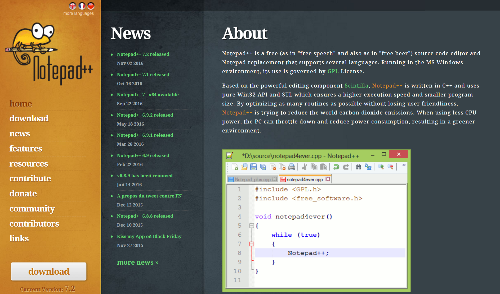Image resolution: width=500 pixels, height=294 pixels.
Task: Click the Save floppy disk icon
Action: (x=253, y=167)
